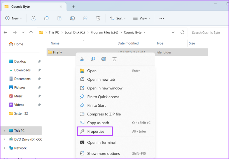The height and width of the screenshot is (159, 229).
Task: Open the Downloads folder in sidebar
Action: (22, 70)
